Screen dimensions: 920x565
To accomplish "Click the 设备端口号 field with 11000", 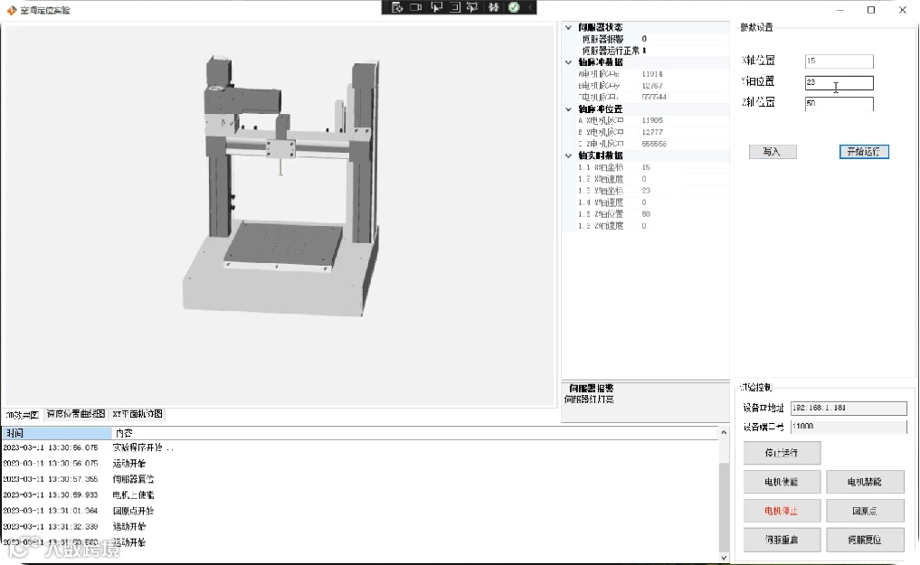I will (x=849, y=426).
